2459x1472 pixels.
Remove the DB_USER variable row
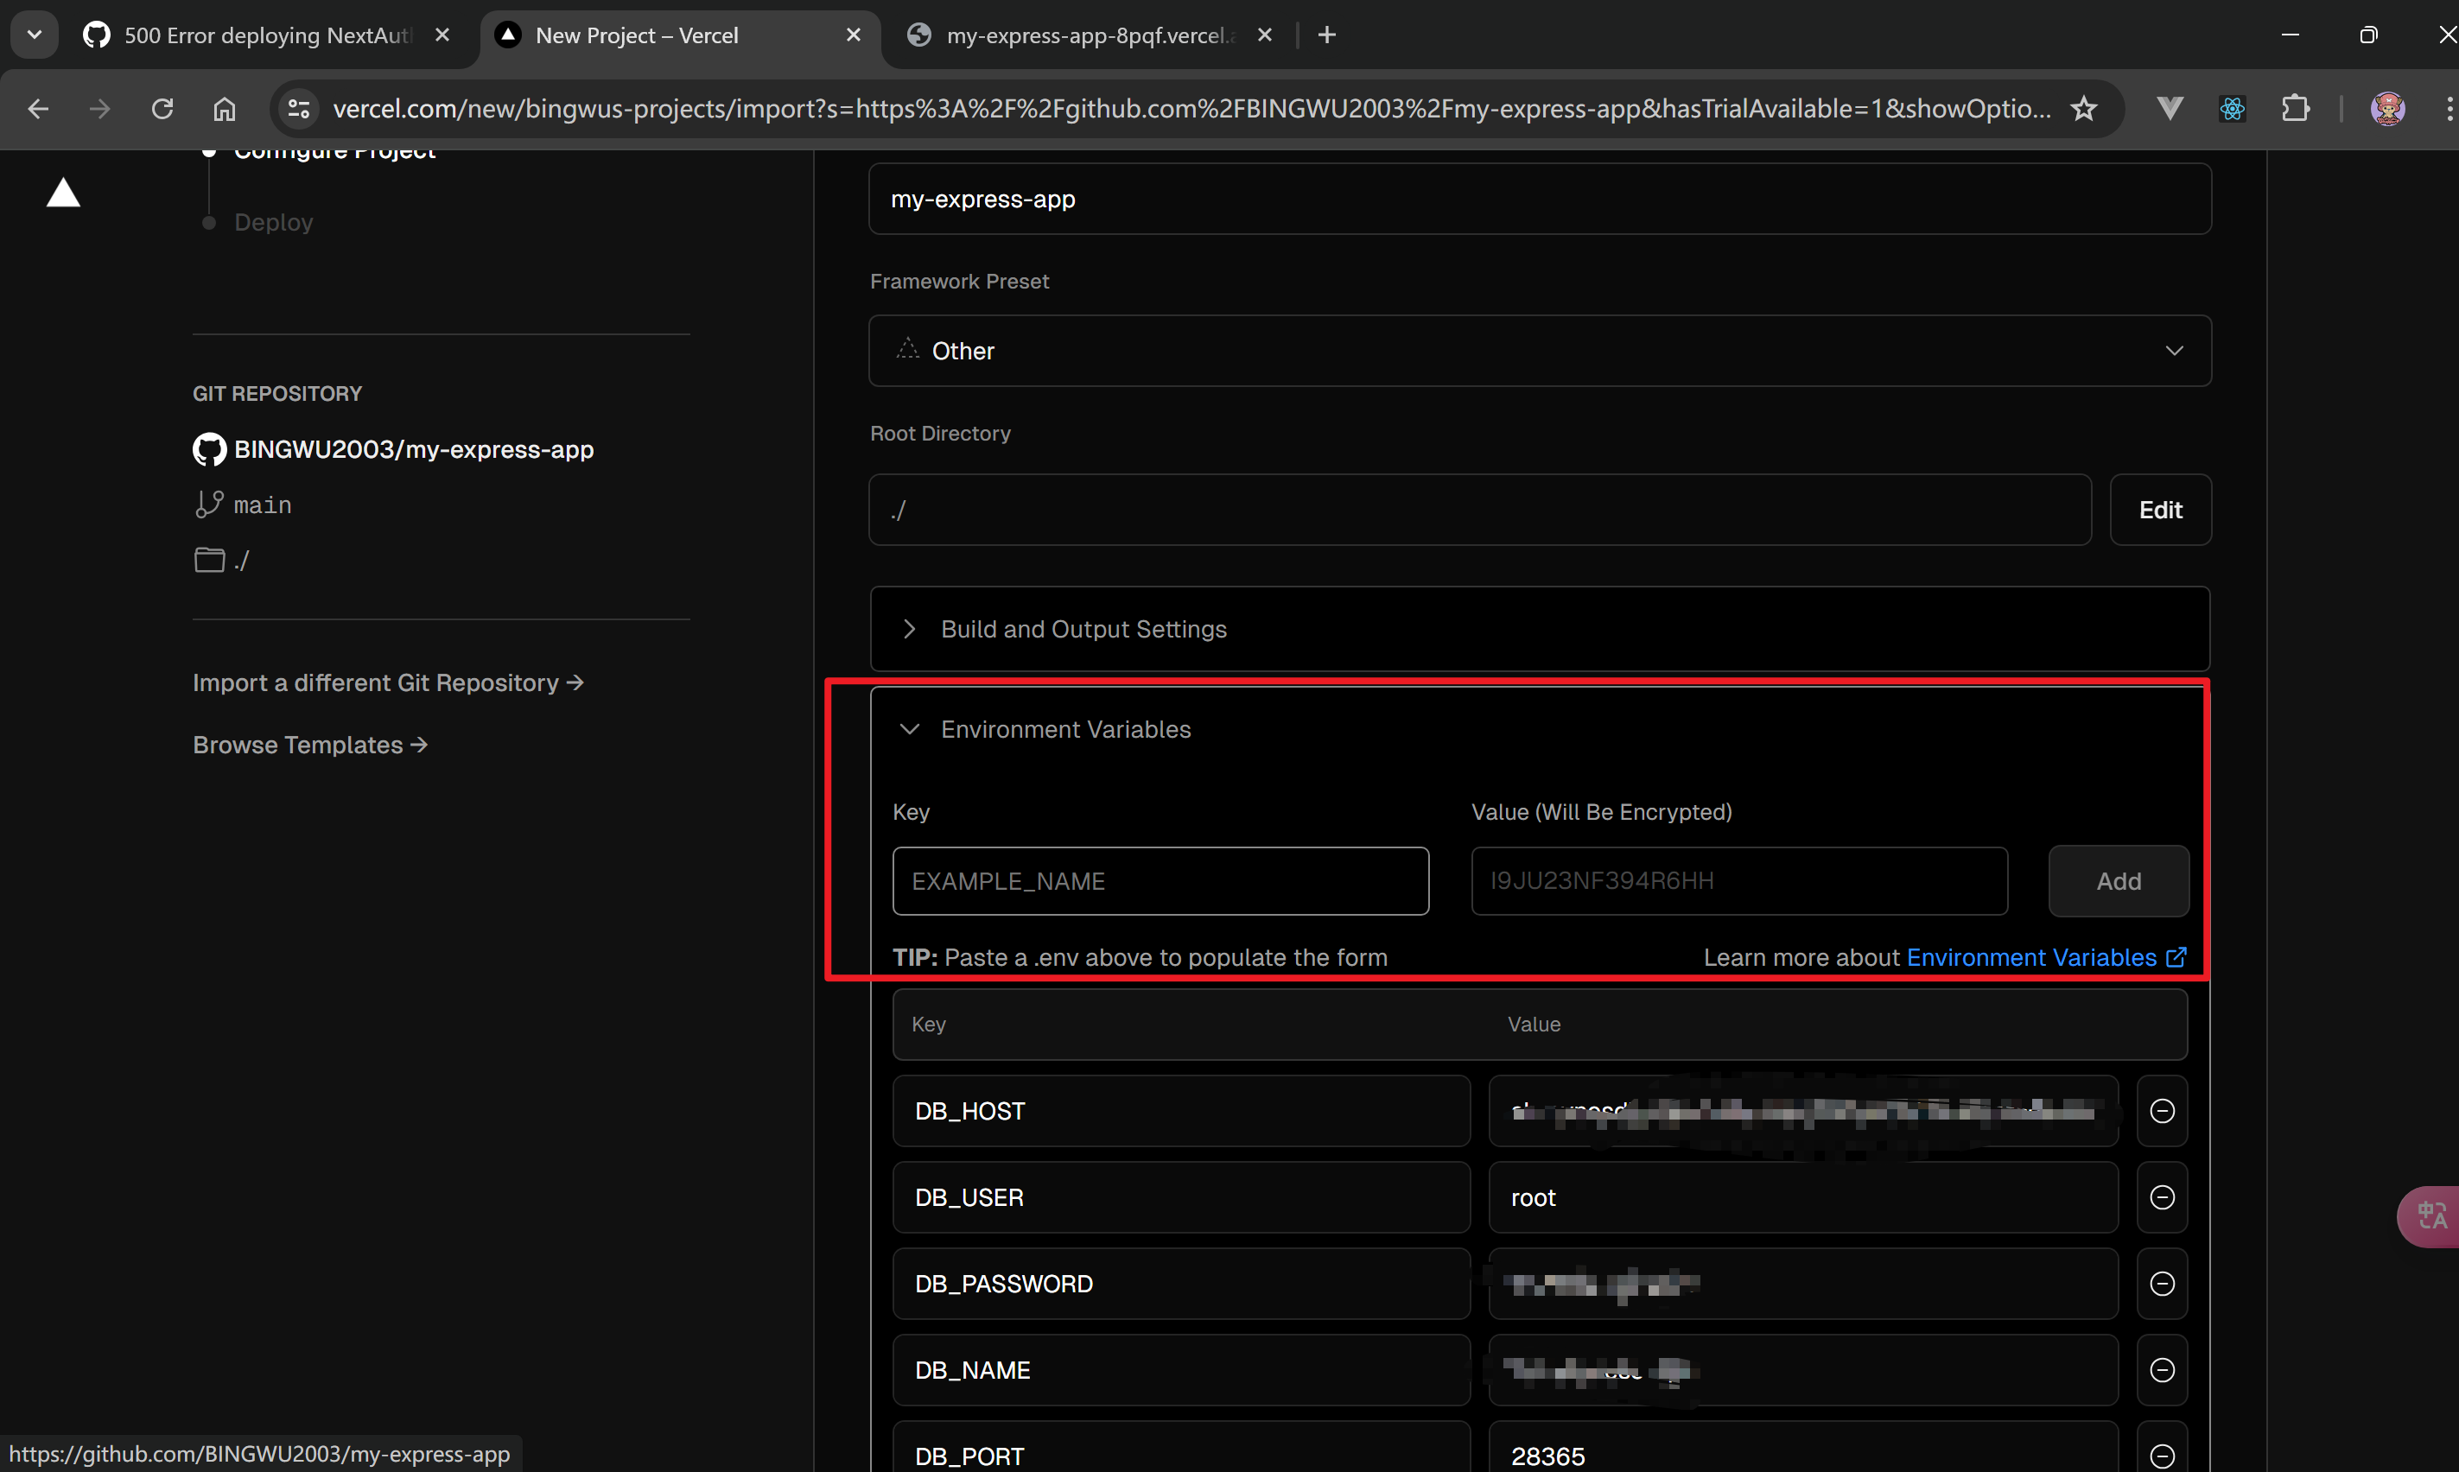(2162, 1197)
